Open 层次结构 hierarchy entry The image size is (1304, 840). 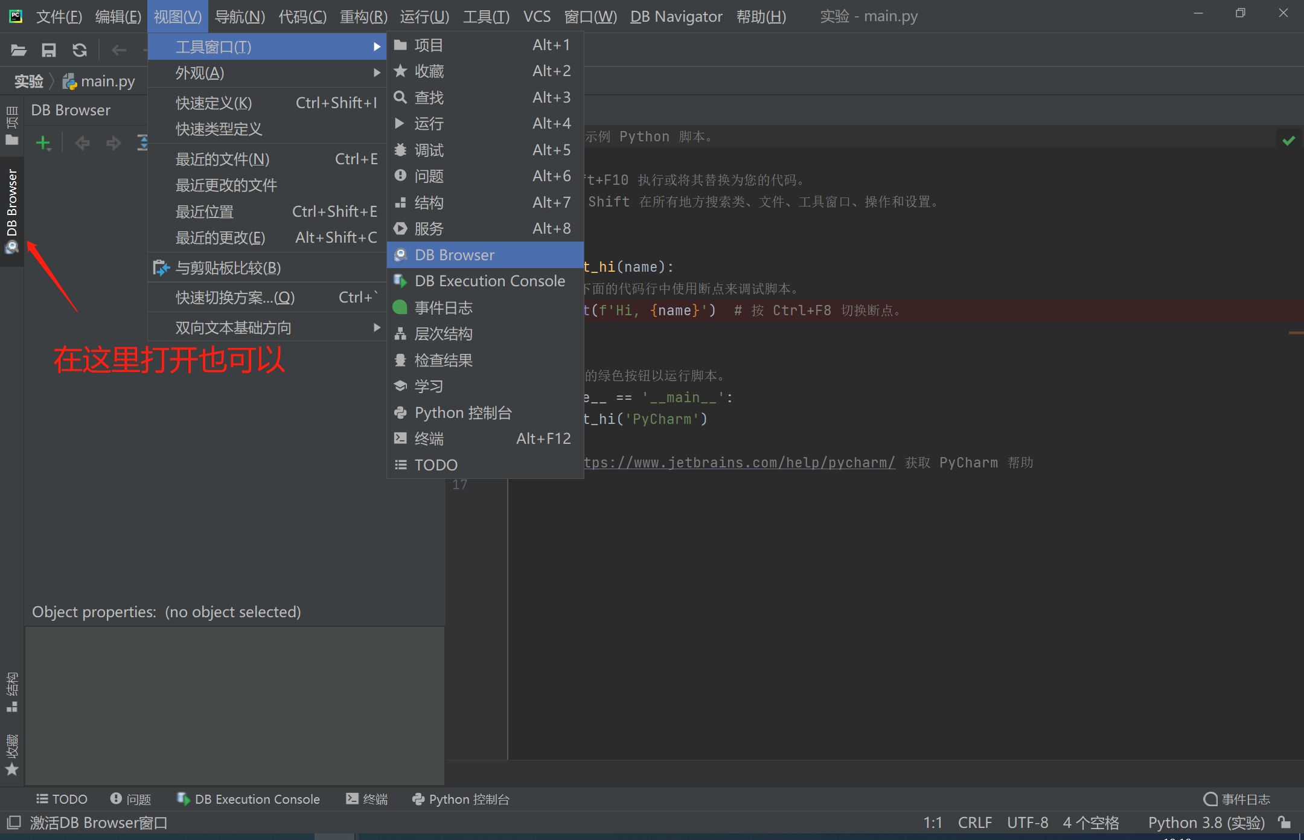(485, 334)
